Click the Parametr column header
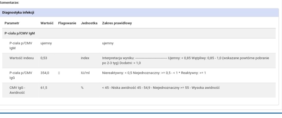 pos(12,23)
